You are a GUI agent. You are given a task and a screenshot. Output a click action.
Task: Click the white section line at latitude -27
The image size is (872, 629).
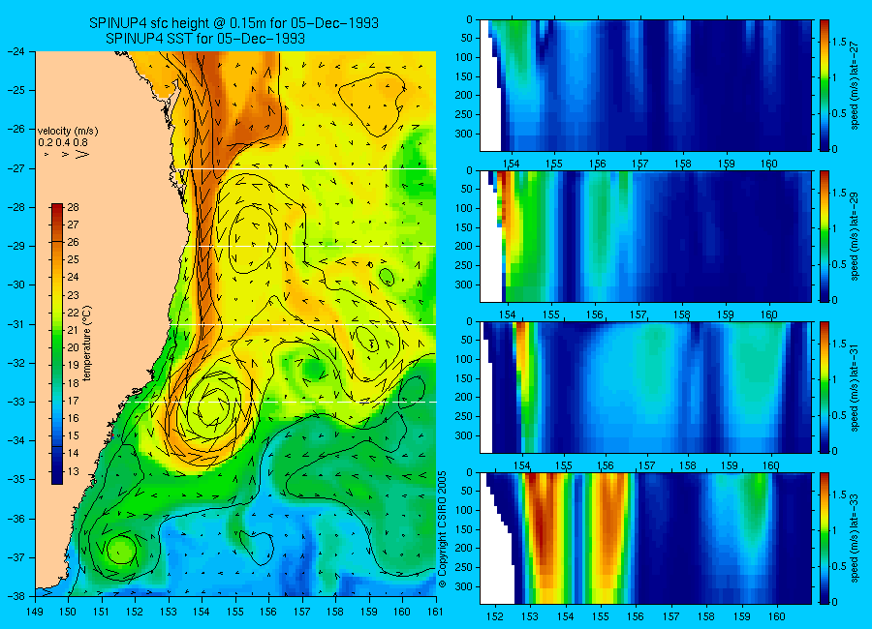click(x=305, y=169)
